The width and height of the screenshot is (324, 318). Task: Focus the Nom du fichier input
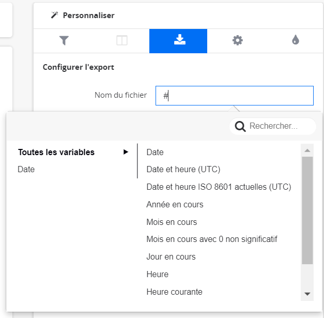tap(234, 96)
